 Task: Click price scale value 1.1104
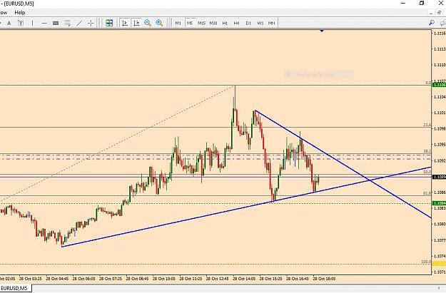pyautogui.click(x=440, y=97)
